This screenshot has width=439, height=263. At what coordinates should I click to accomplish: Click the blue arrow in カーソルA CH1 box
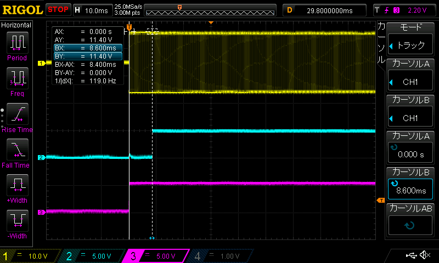click(391, 82)
